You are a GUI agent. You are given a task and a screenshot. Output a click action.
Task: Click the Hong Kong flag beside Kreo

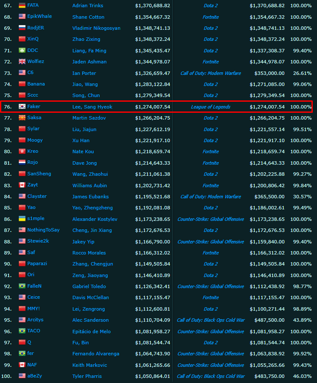(x=22, y=151)
